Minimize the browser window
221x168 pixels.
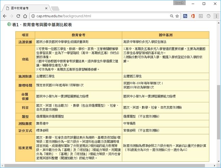tap(193, 4)
